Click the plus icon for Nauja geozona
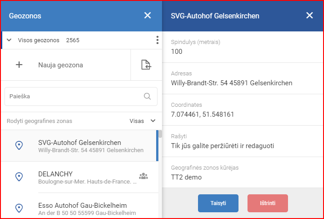 click(x=19, y=65)
